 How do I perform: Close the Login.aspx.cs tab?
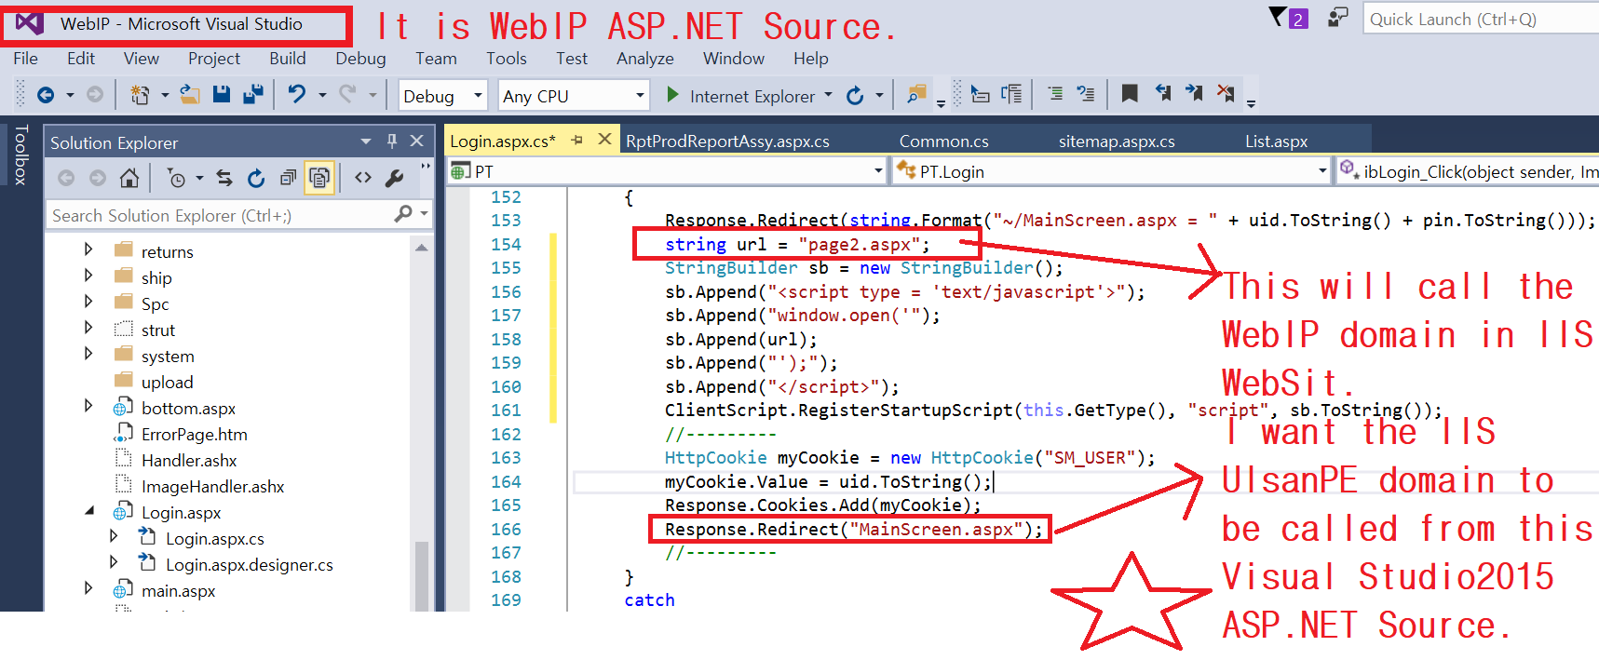[604, 140]
